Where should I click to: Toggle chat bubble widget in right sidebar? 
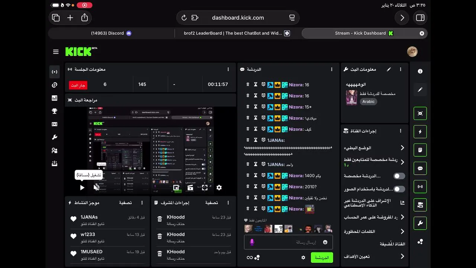click(420, 168)
